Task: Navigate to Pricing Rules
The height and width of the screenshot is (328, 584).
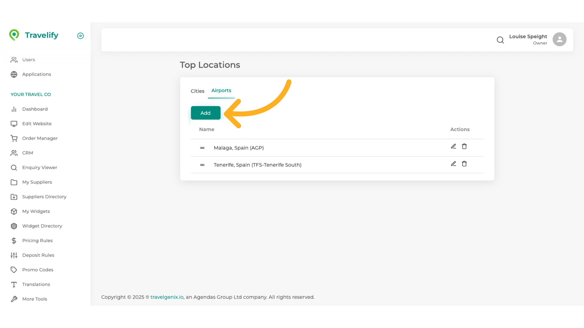Action: pos(37,241)
